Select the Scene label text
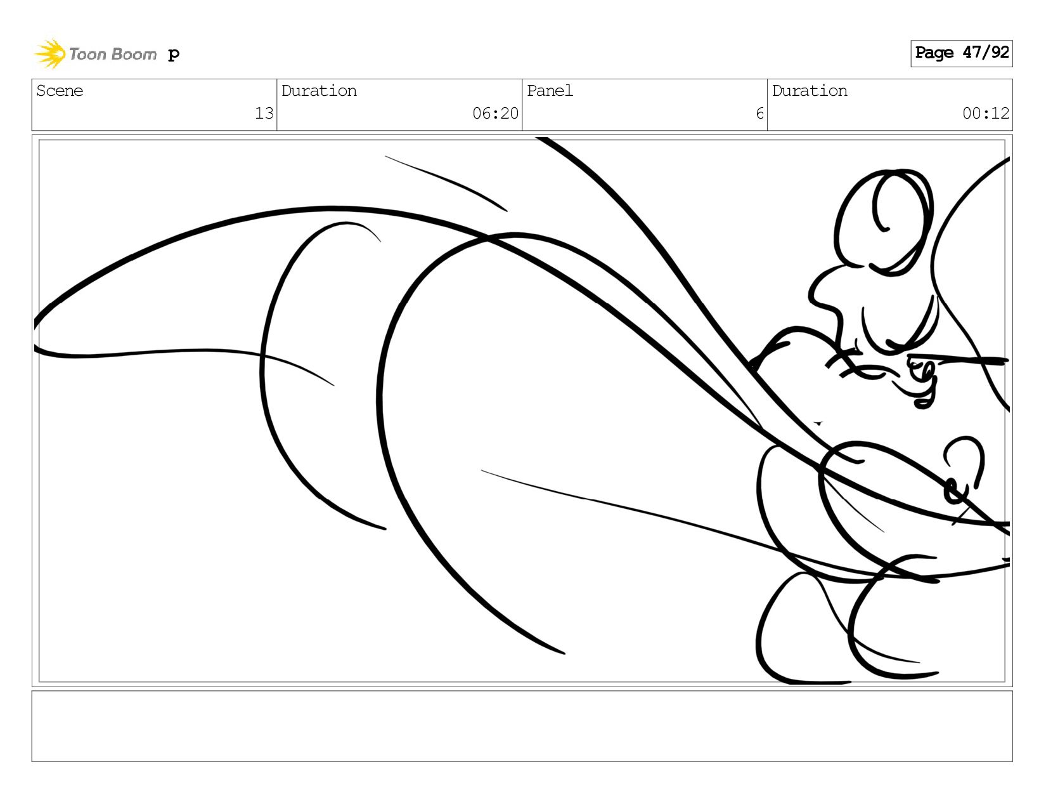1046x809 pixels. pos(60,91)
